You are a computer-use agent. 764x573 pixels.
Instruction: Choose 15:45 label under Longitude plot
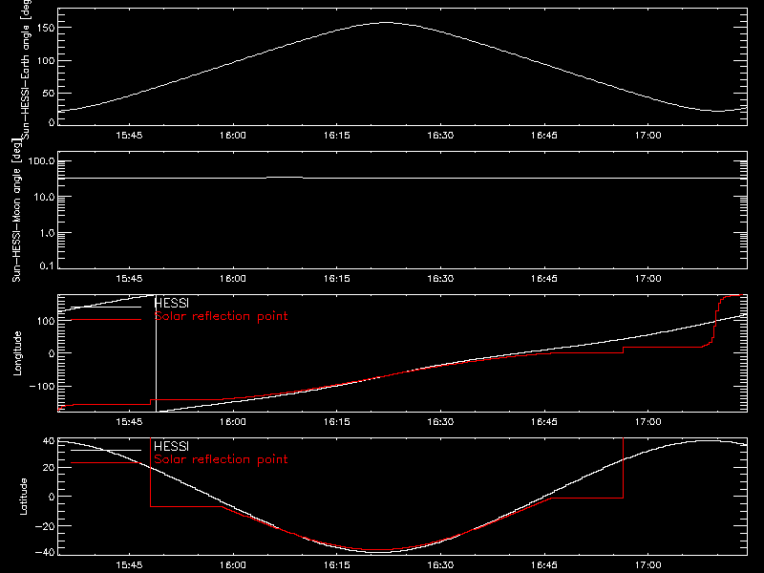click(129, 422)
